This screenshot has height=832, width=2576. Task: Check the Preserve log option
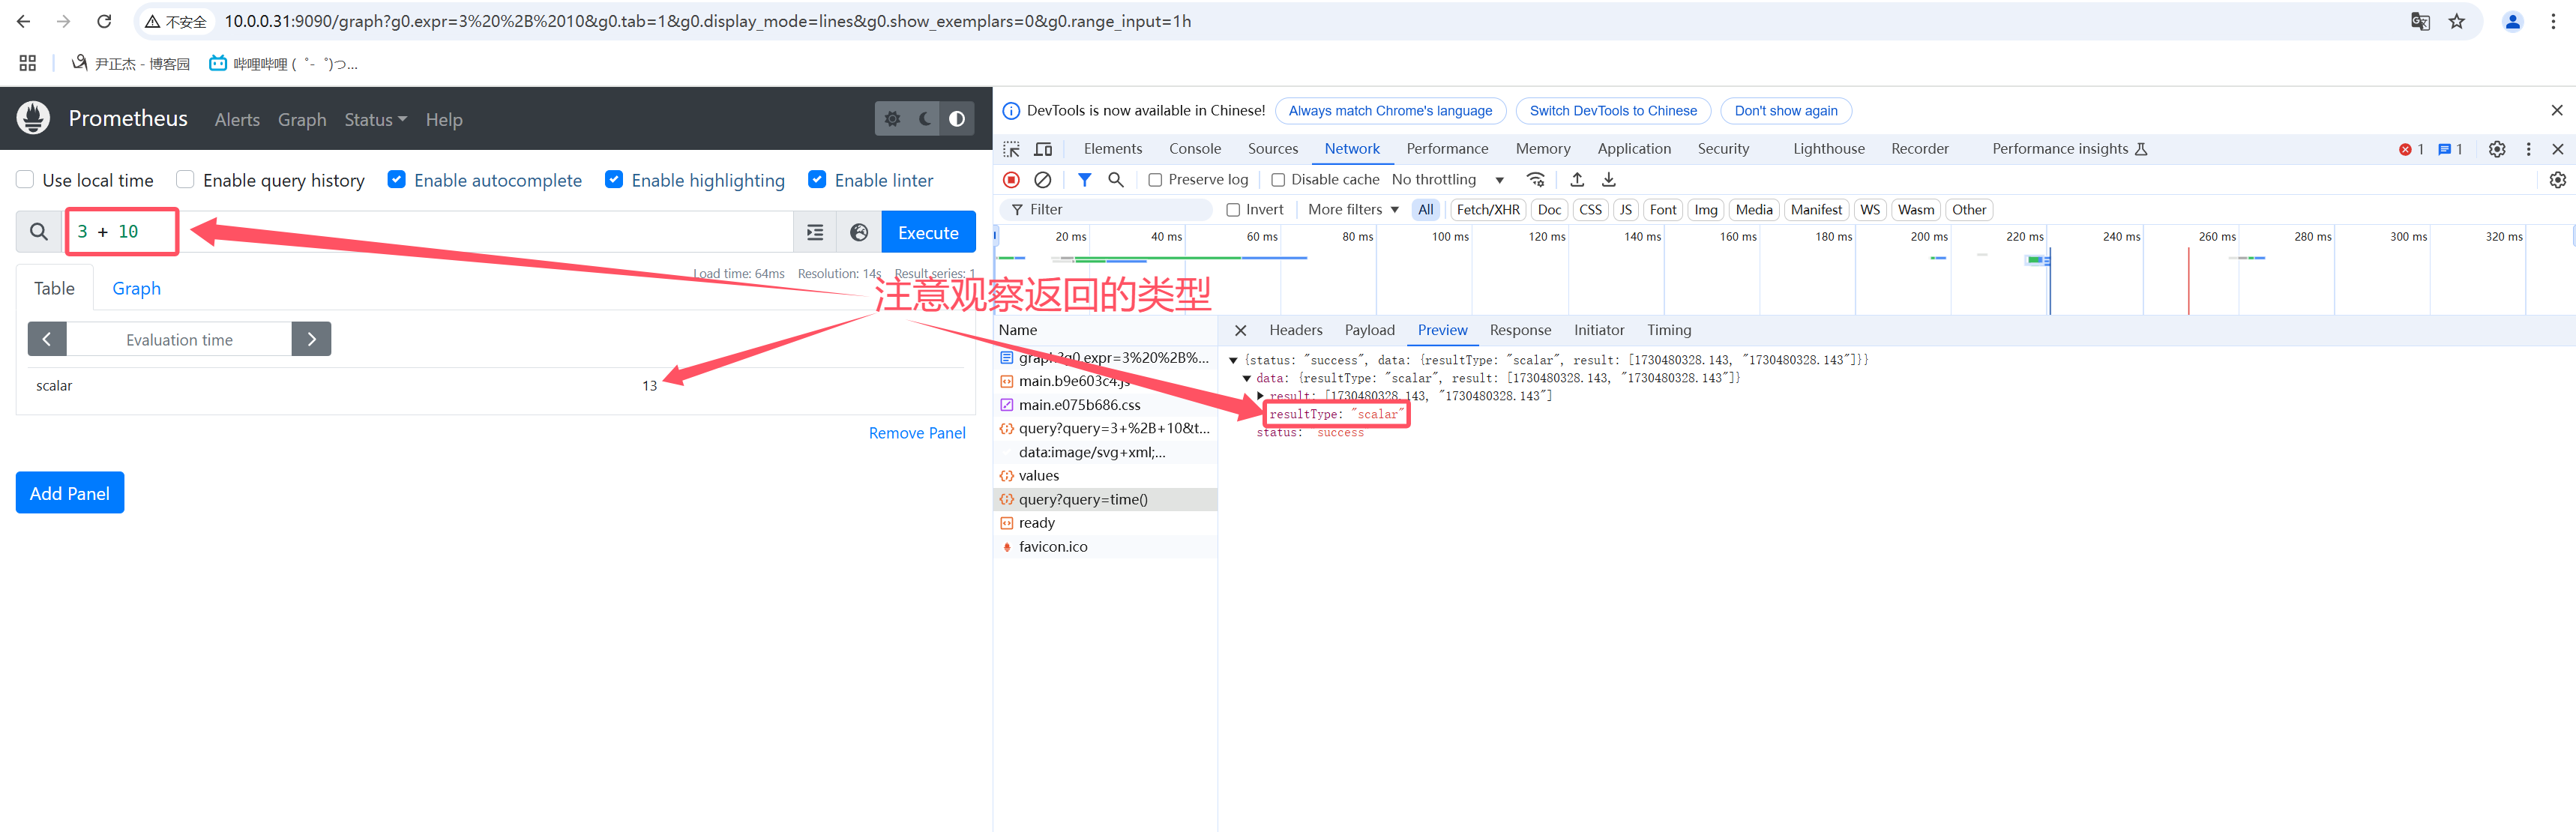[x=1155, y=180]
